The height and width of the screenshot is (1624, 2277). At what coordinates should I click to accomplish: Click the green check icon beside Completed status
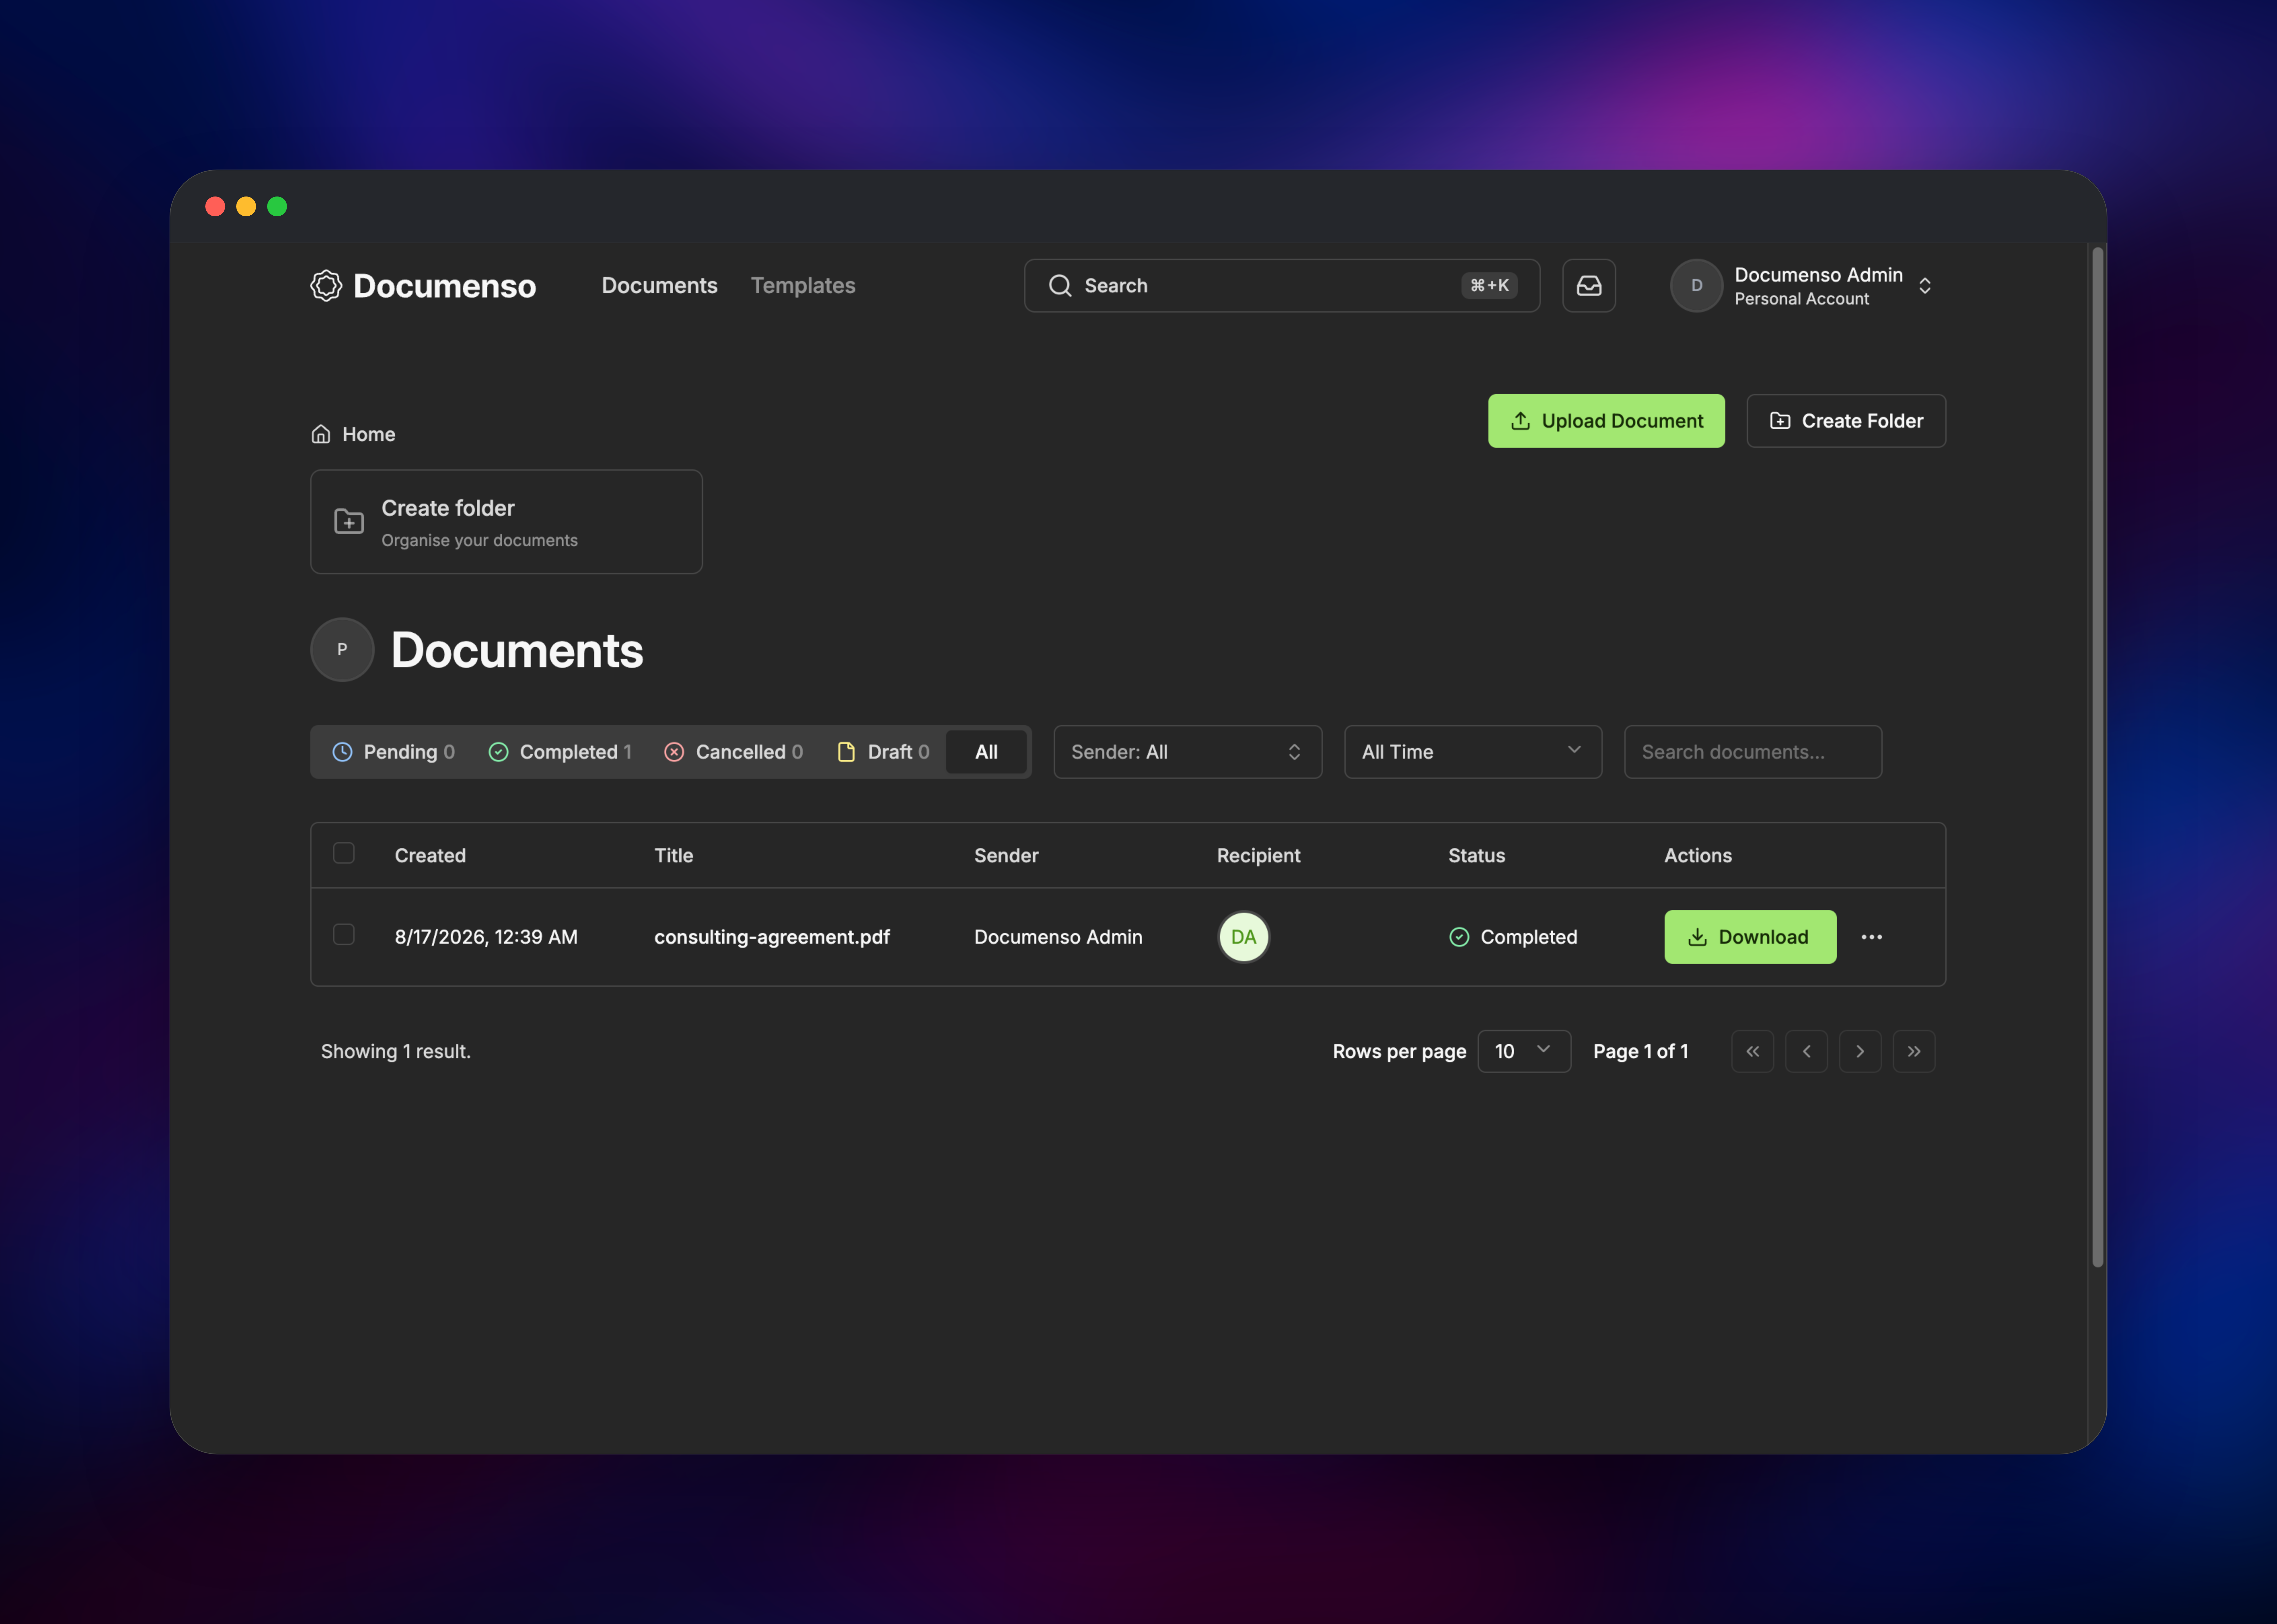(x=1459, y=937)
